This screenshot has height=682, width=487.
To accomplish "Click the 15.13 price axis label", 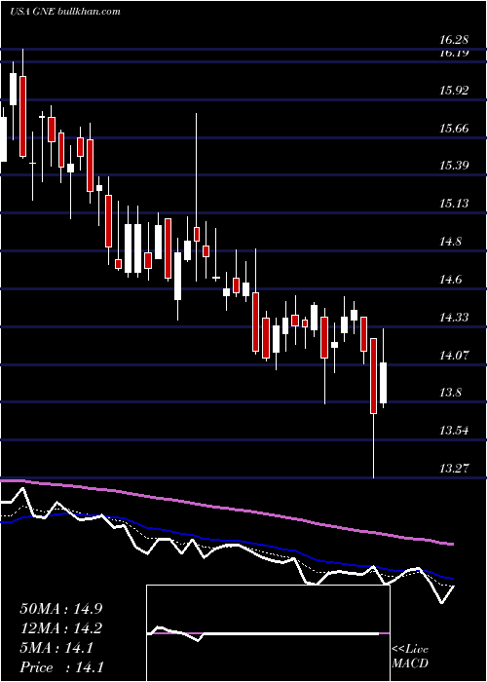I will click(454, 204).
